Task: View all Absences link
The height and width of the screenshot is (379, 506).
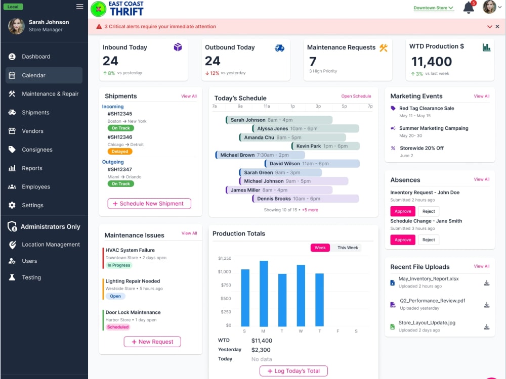Action: pos(482,179)
